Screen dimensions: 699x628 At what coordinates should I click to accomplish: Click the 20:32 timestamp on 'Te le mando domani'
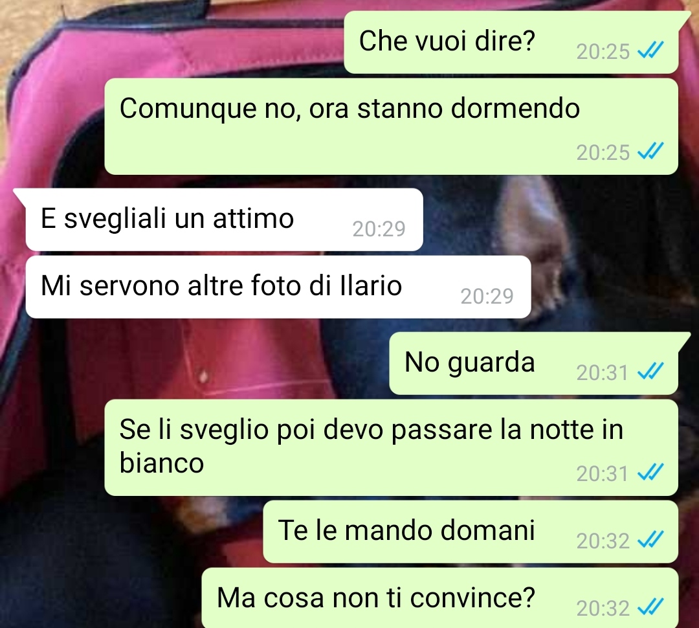[x=603, y=541]
